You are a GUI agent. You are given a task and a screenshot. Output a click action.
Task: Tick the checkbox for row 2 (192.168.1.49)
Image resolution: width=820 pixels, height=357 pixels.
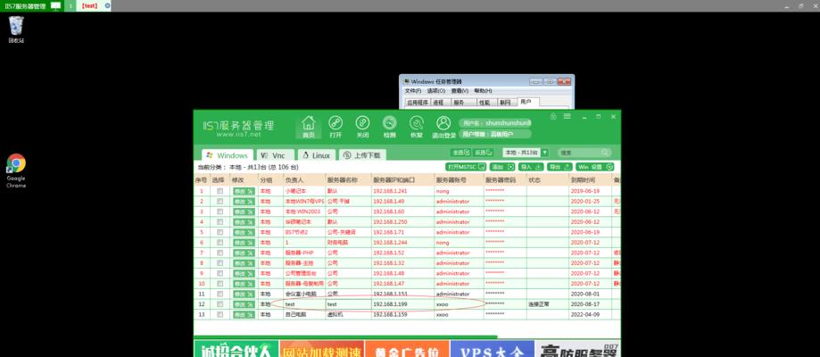click(x=220, y=201)
